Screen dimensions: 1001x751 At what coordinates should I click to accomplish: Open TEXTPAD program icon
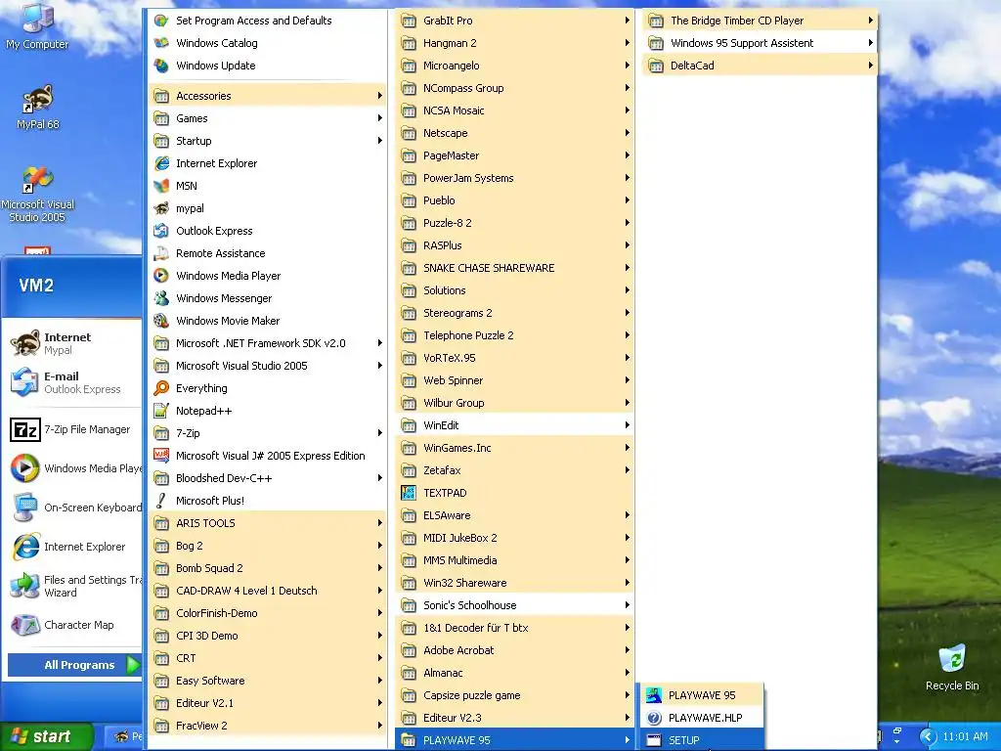409,493
